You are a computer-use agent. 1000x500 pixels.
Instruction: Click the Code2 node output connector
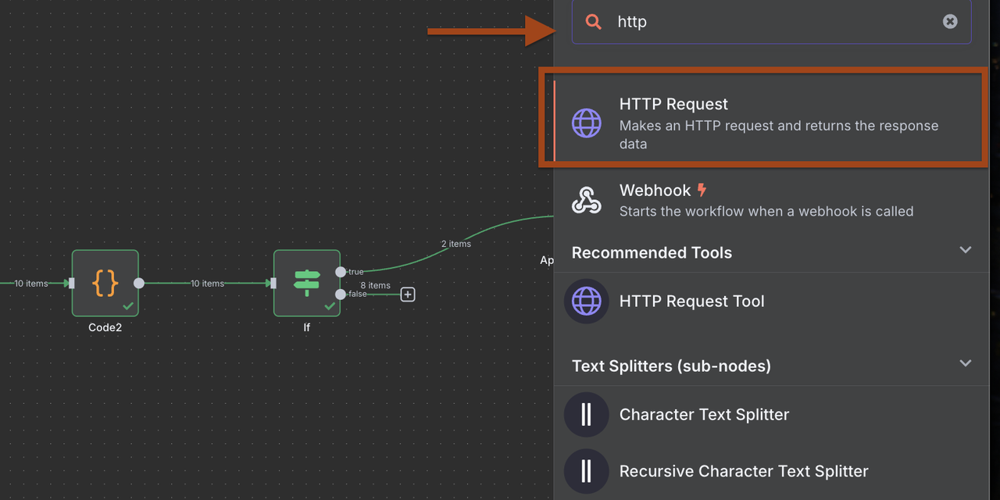coord(139,284)
